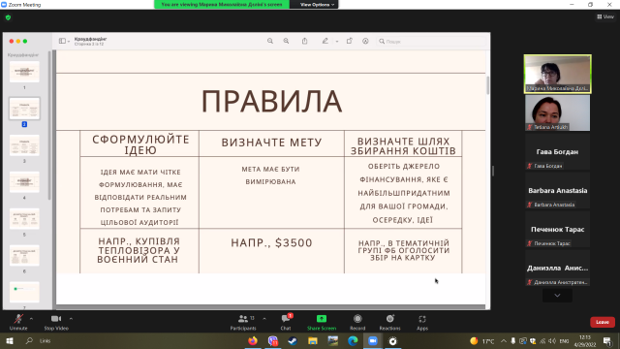Click the ВИЗНАЧТЕ МЕТУ column header
The image size is (620, 349).
(271, 143)
